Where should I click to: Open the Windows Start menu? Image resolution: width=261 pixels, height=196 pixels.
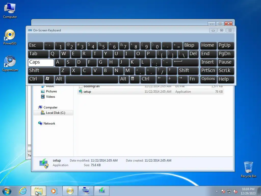7,191
